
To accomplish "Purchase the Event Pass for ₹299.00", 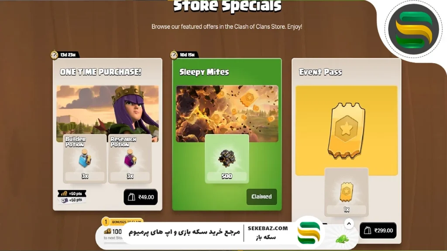I will (x=378, y=231).
